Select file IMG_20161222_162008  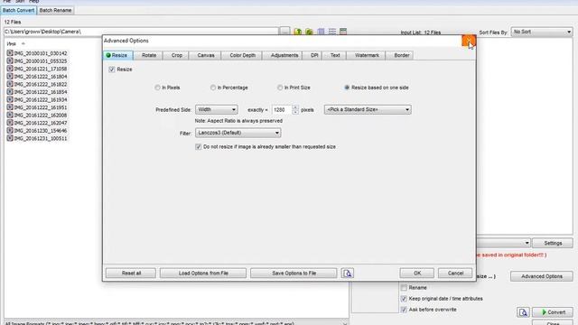coord(37,116)
